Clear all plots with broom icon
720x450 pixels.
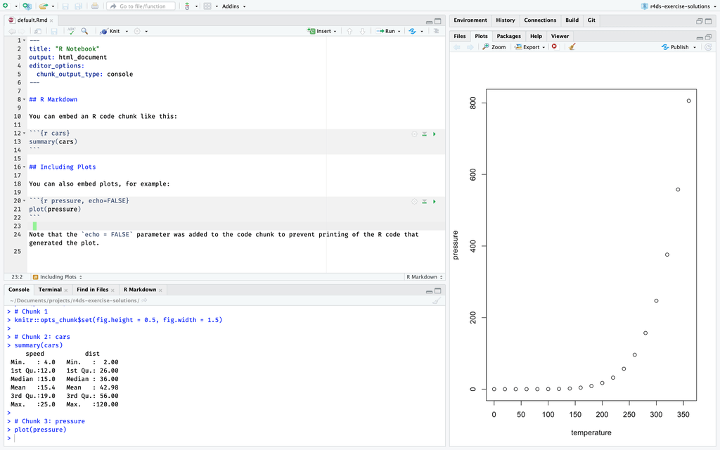click(572, 46)
